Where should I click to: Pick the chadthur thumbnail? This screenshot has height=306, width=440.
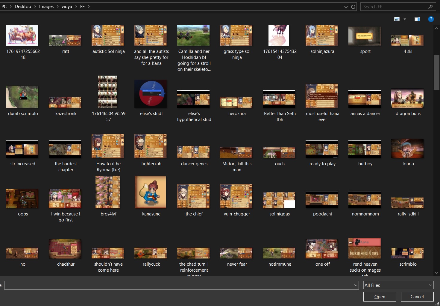click(x=65, y=249)
